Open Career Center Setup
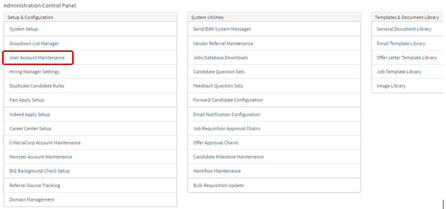Image resolution: width=446 pixels, height=209 pixels. tap(30, 129)
